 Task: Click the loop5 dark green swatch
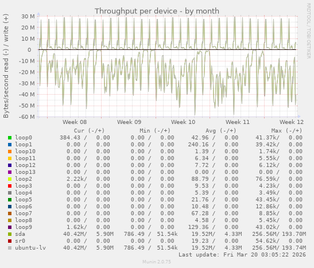[x=10, y=200]
